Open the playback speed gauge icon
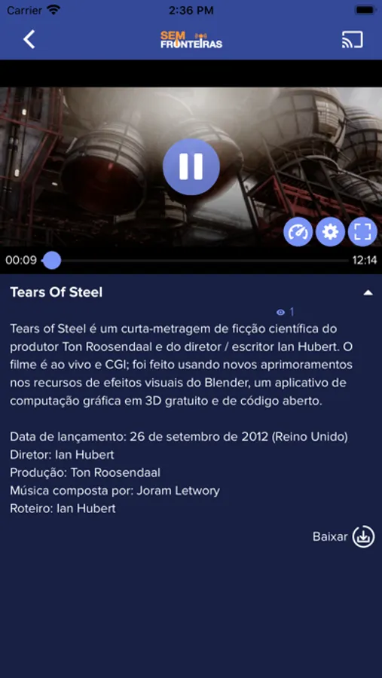This screenshot has height=678, width=382. click(298, 232)
